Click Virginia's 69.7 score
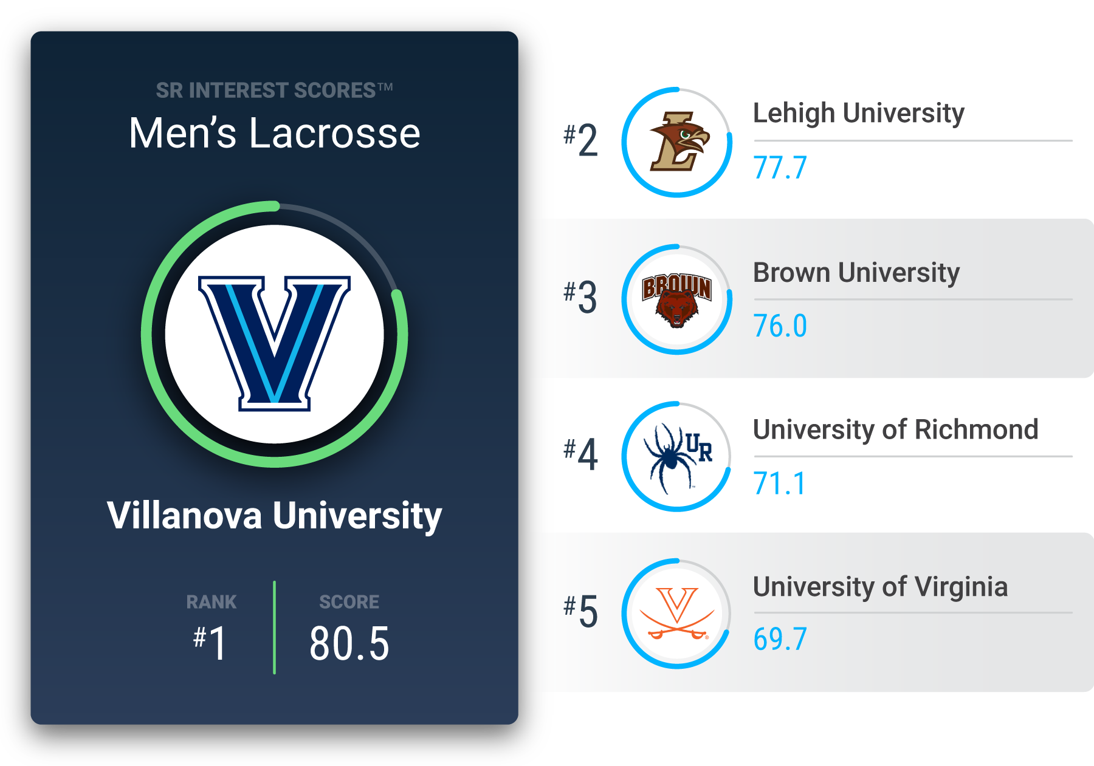 [x=780, y=640]
